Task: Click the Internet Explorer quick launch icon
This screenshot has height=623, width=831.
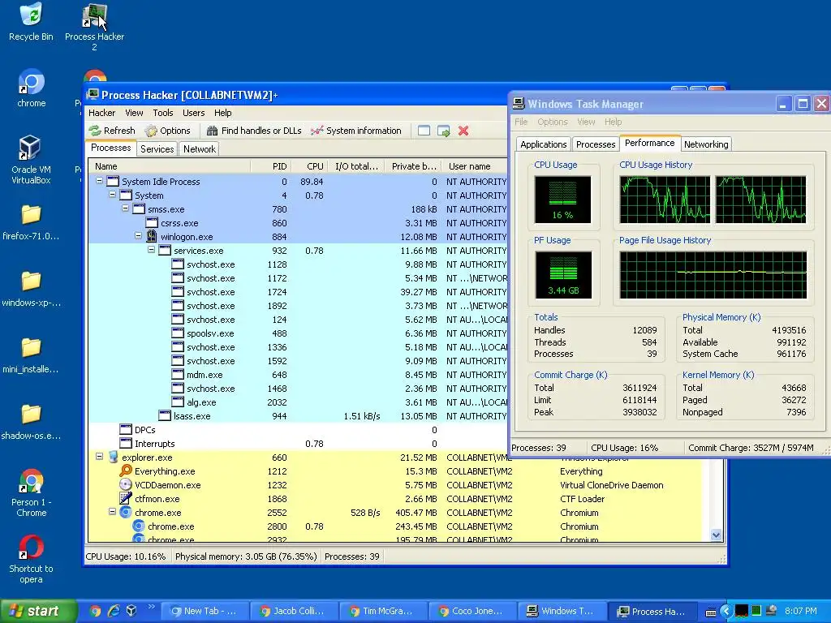Action: click(x=114, y=611)
